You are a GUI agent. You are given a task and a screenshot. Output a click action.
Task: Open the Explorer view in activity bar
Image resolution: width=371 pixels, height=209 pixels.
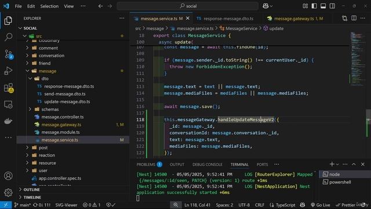tap(8, 21)
